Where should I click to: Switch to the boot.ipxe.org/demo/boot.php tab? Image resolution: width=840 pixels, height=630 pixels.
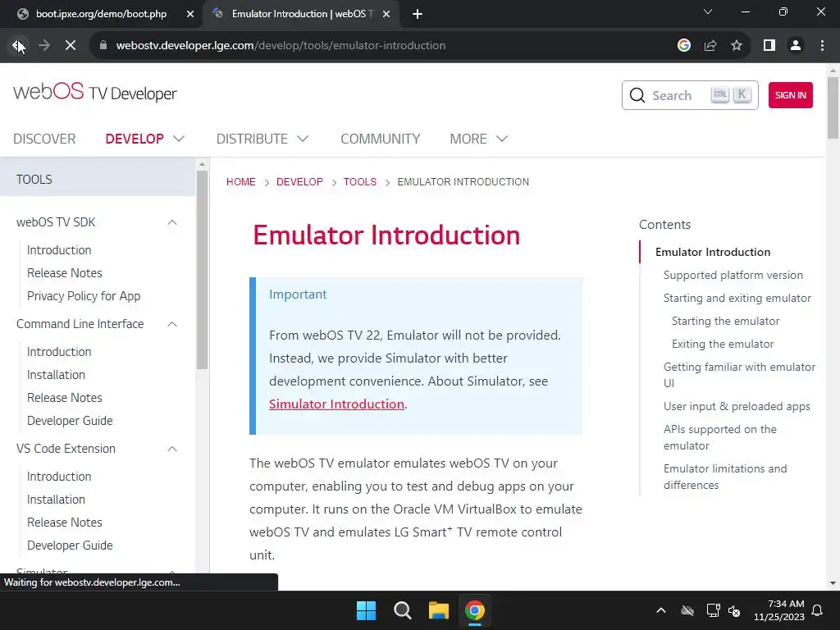(x=101, y=14)
